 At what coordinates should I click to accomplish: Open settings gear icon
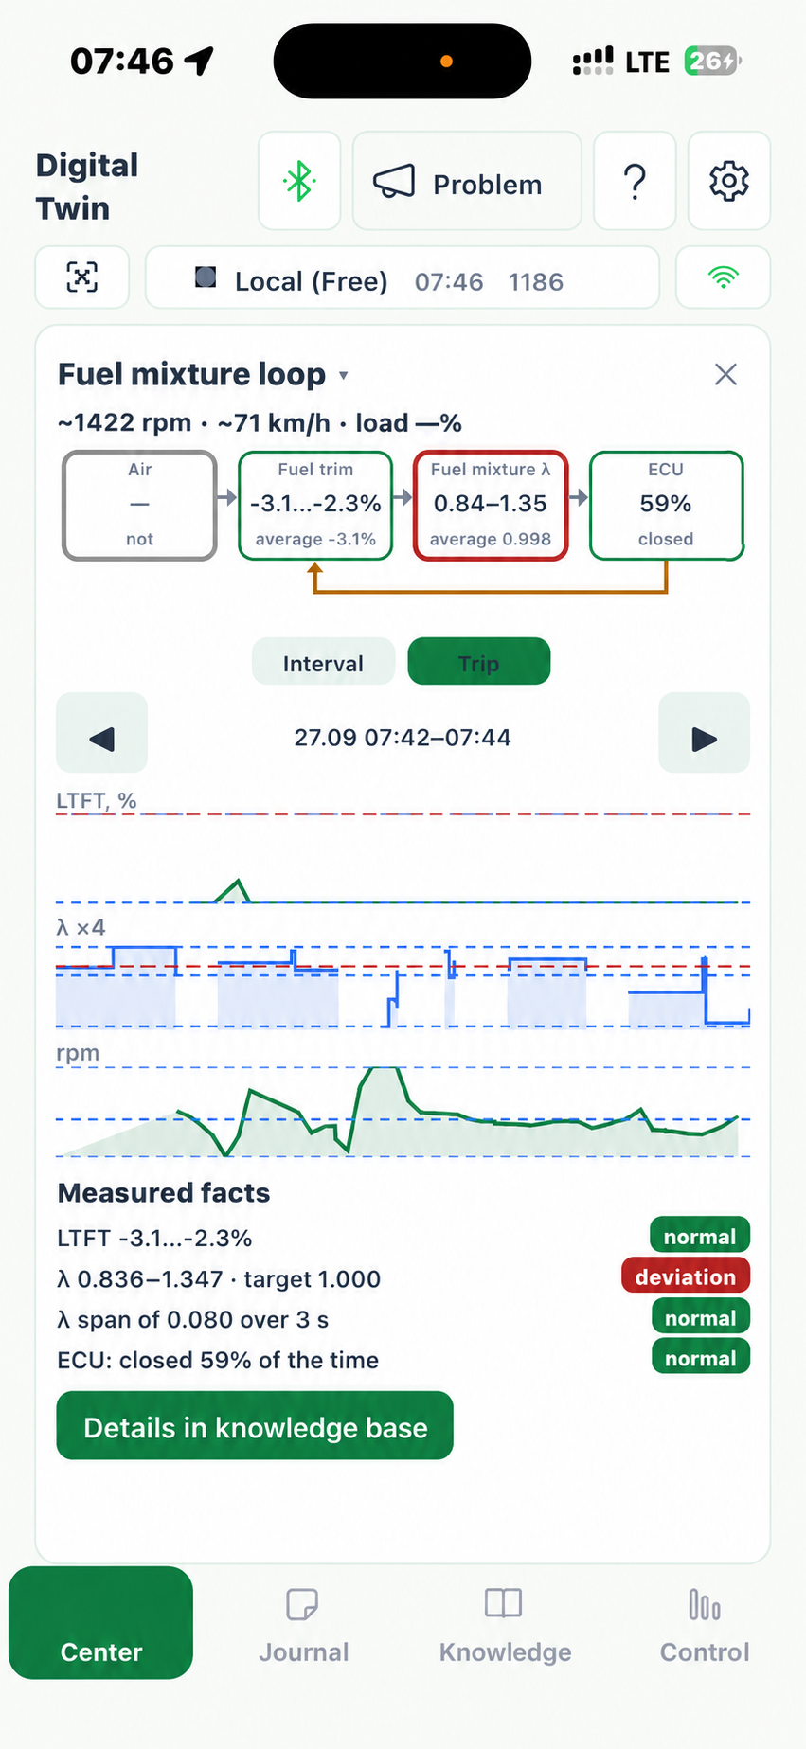tap(729, 181)
